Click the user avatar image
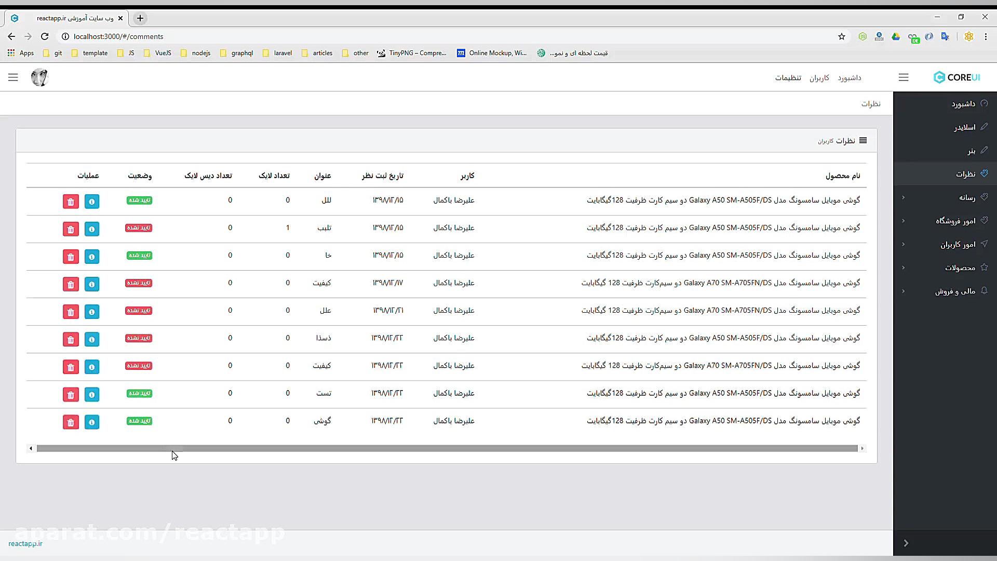This screenshot has height=561, width=997. point(39,77)
